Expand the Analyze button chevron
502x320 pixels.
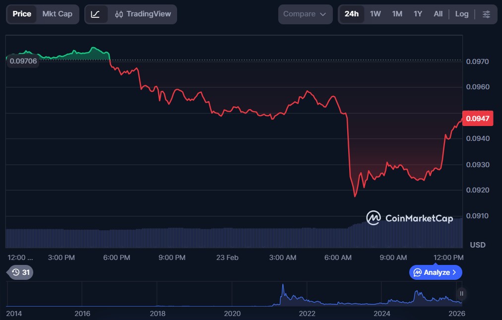[x=454, y=272]
